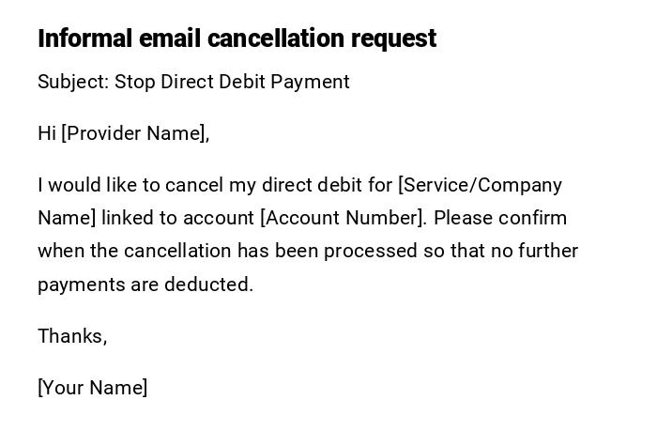
Task: Click "Please confirm" in the body paragraph
Action: pos(500,218)
